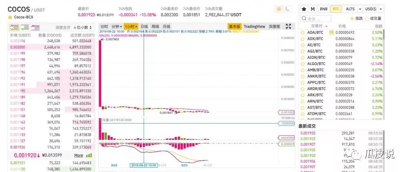Switch chart to 基本版 mode
408x172 pixels.
[x=235, y=26]
